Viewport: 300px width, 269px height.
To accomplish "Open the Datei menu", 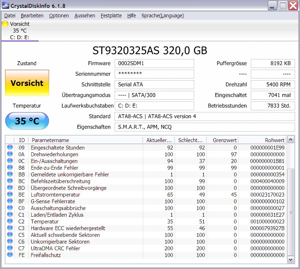I will pos(10,16).
